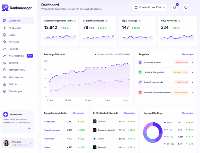Click the Neu badge next to KI Sichtbarkeit
The image size is (200, 153).
tap(30, 56)
